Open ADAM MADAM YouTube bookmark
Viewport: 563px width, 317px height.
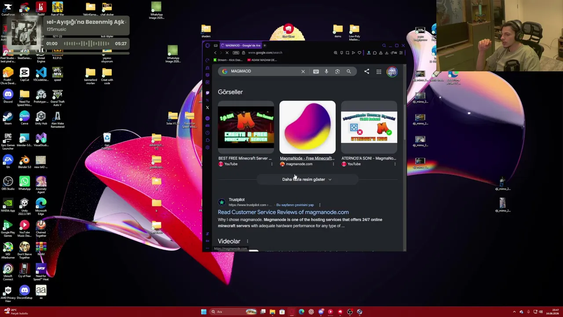click(x=262, y=60)
